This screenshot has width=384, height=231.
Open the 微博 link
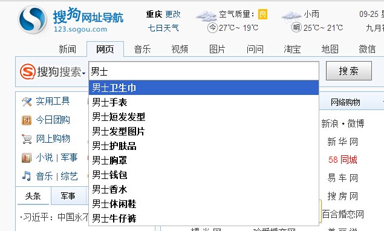coord(356,123)
